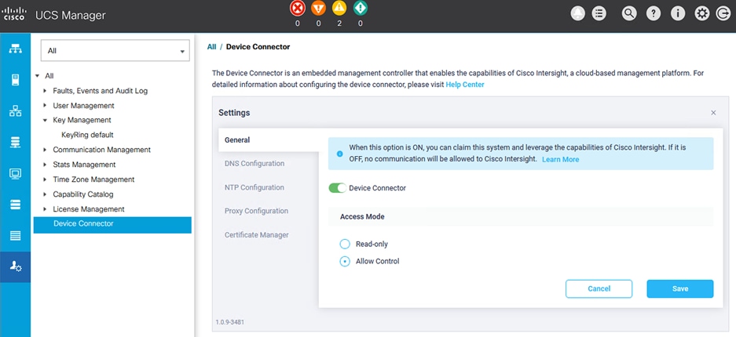Screen dimensions: 736x337
Task: Open the Servers icon in left navigation rail
Action: click(15, 79)
